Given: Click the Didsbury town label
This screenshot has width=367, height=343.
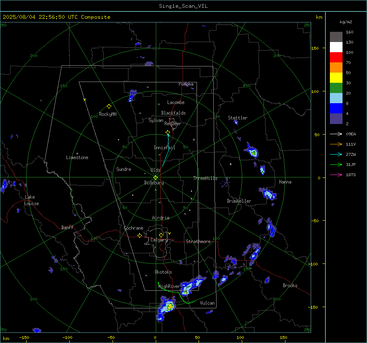Looking at the screenshot, I should click(154, 183).
